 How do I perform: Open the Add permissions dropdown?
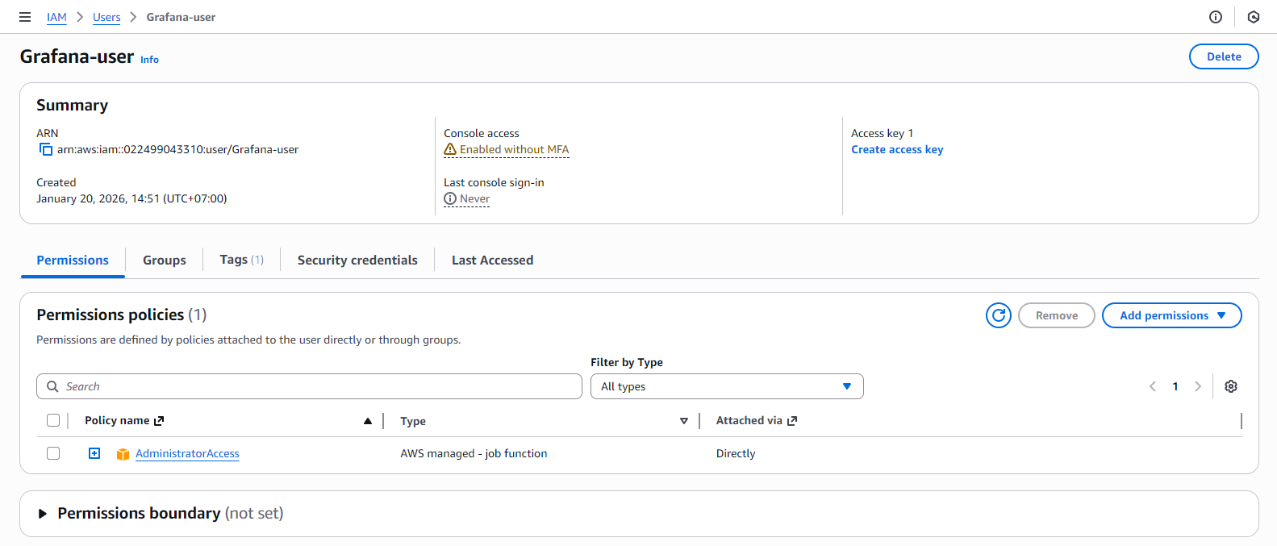click(1171, 315)
